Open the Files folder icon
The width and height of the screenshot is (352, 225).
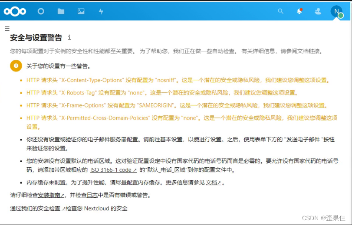(x=61, y=11)
